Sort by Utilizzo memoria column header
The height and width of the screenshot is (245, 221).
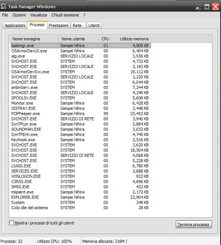(131, 39)
